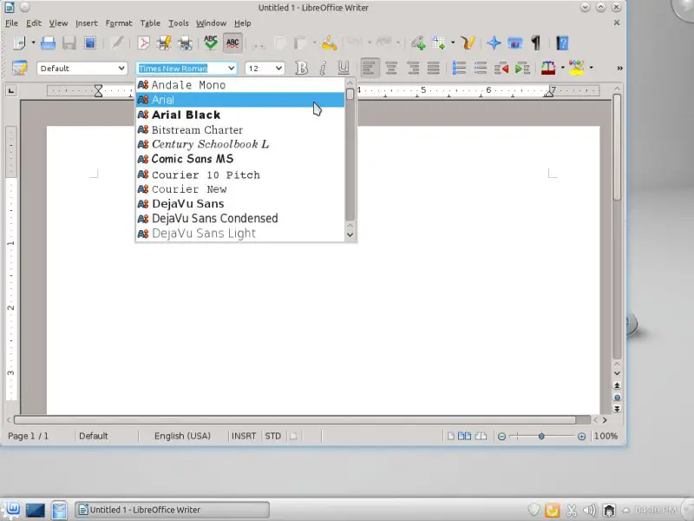Screen dimensions: 694x521
Task: Open the Table insert dropdown arrow
Action: click(453, 43)
